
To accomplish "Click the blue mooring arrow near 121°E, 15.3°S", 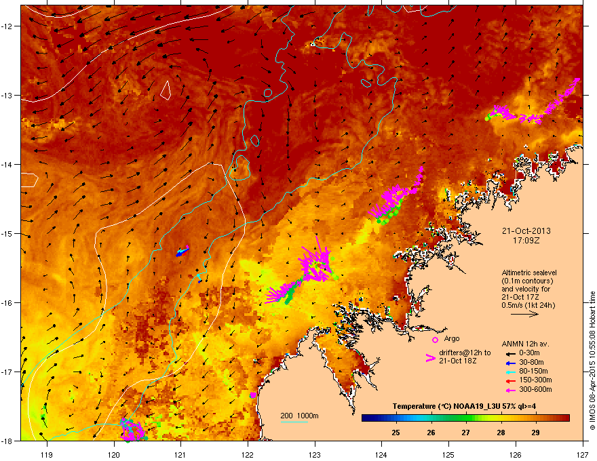I will point(182,252).
